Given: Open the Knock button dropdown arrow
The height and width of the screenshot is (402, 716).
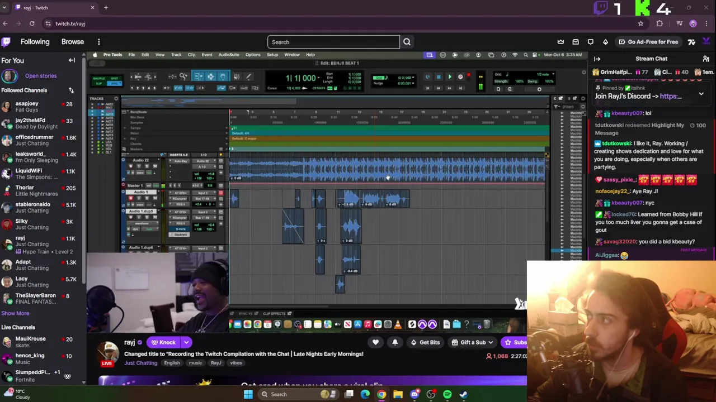Looking at the screenshot, I should coord(186,342).
